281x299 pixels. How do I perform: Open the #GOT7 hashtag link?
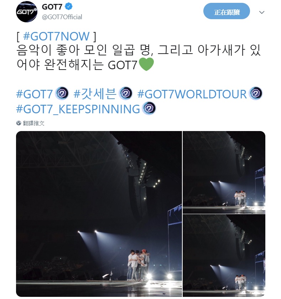click(35, 94)
